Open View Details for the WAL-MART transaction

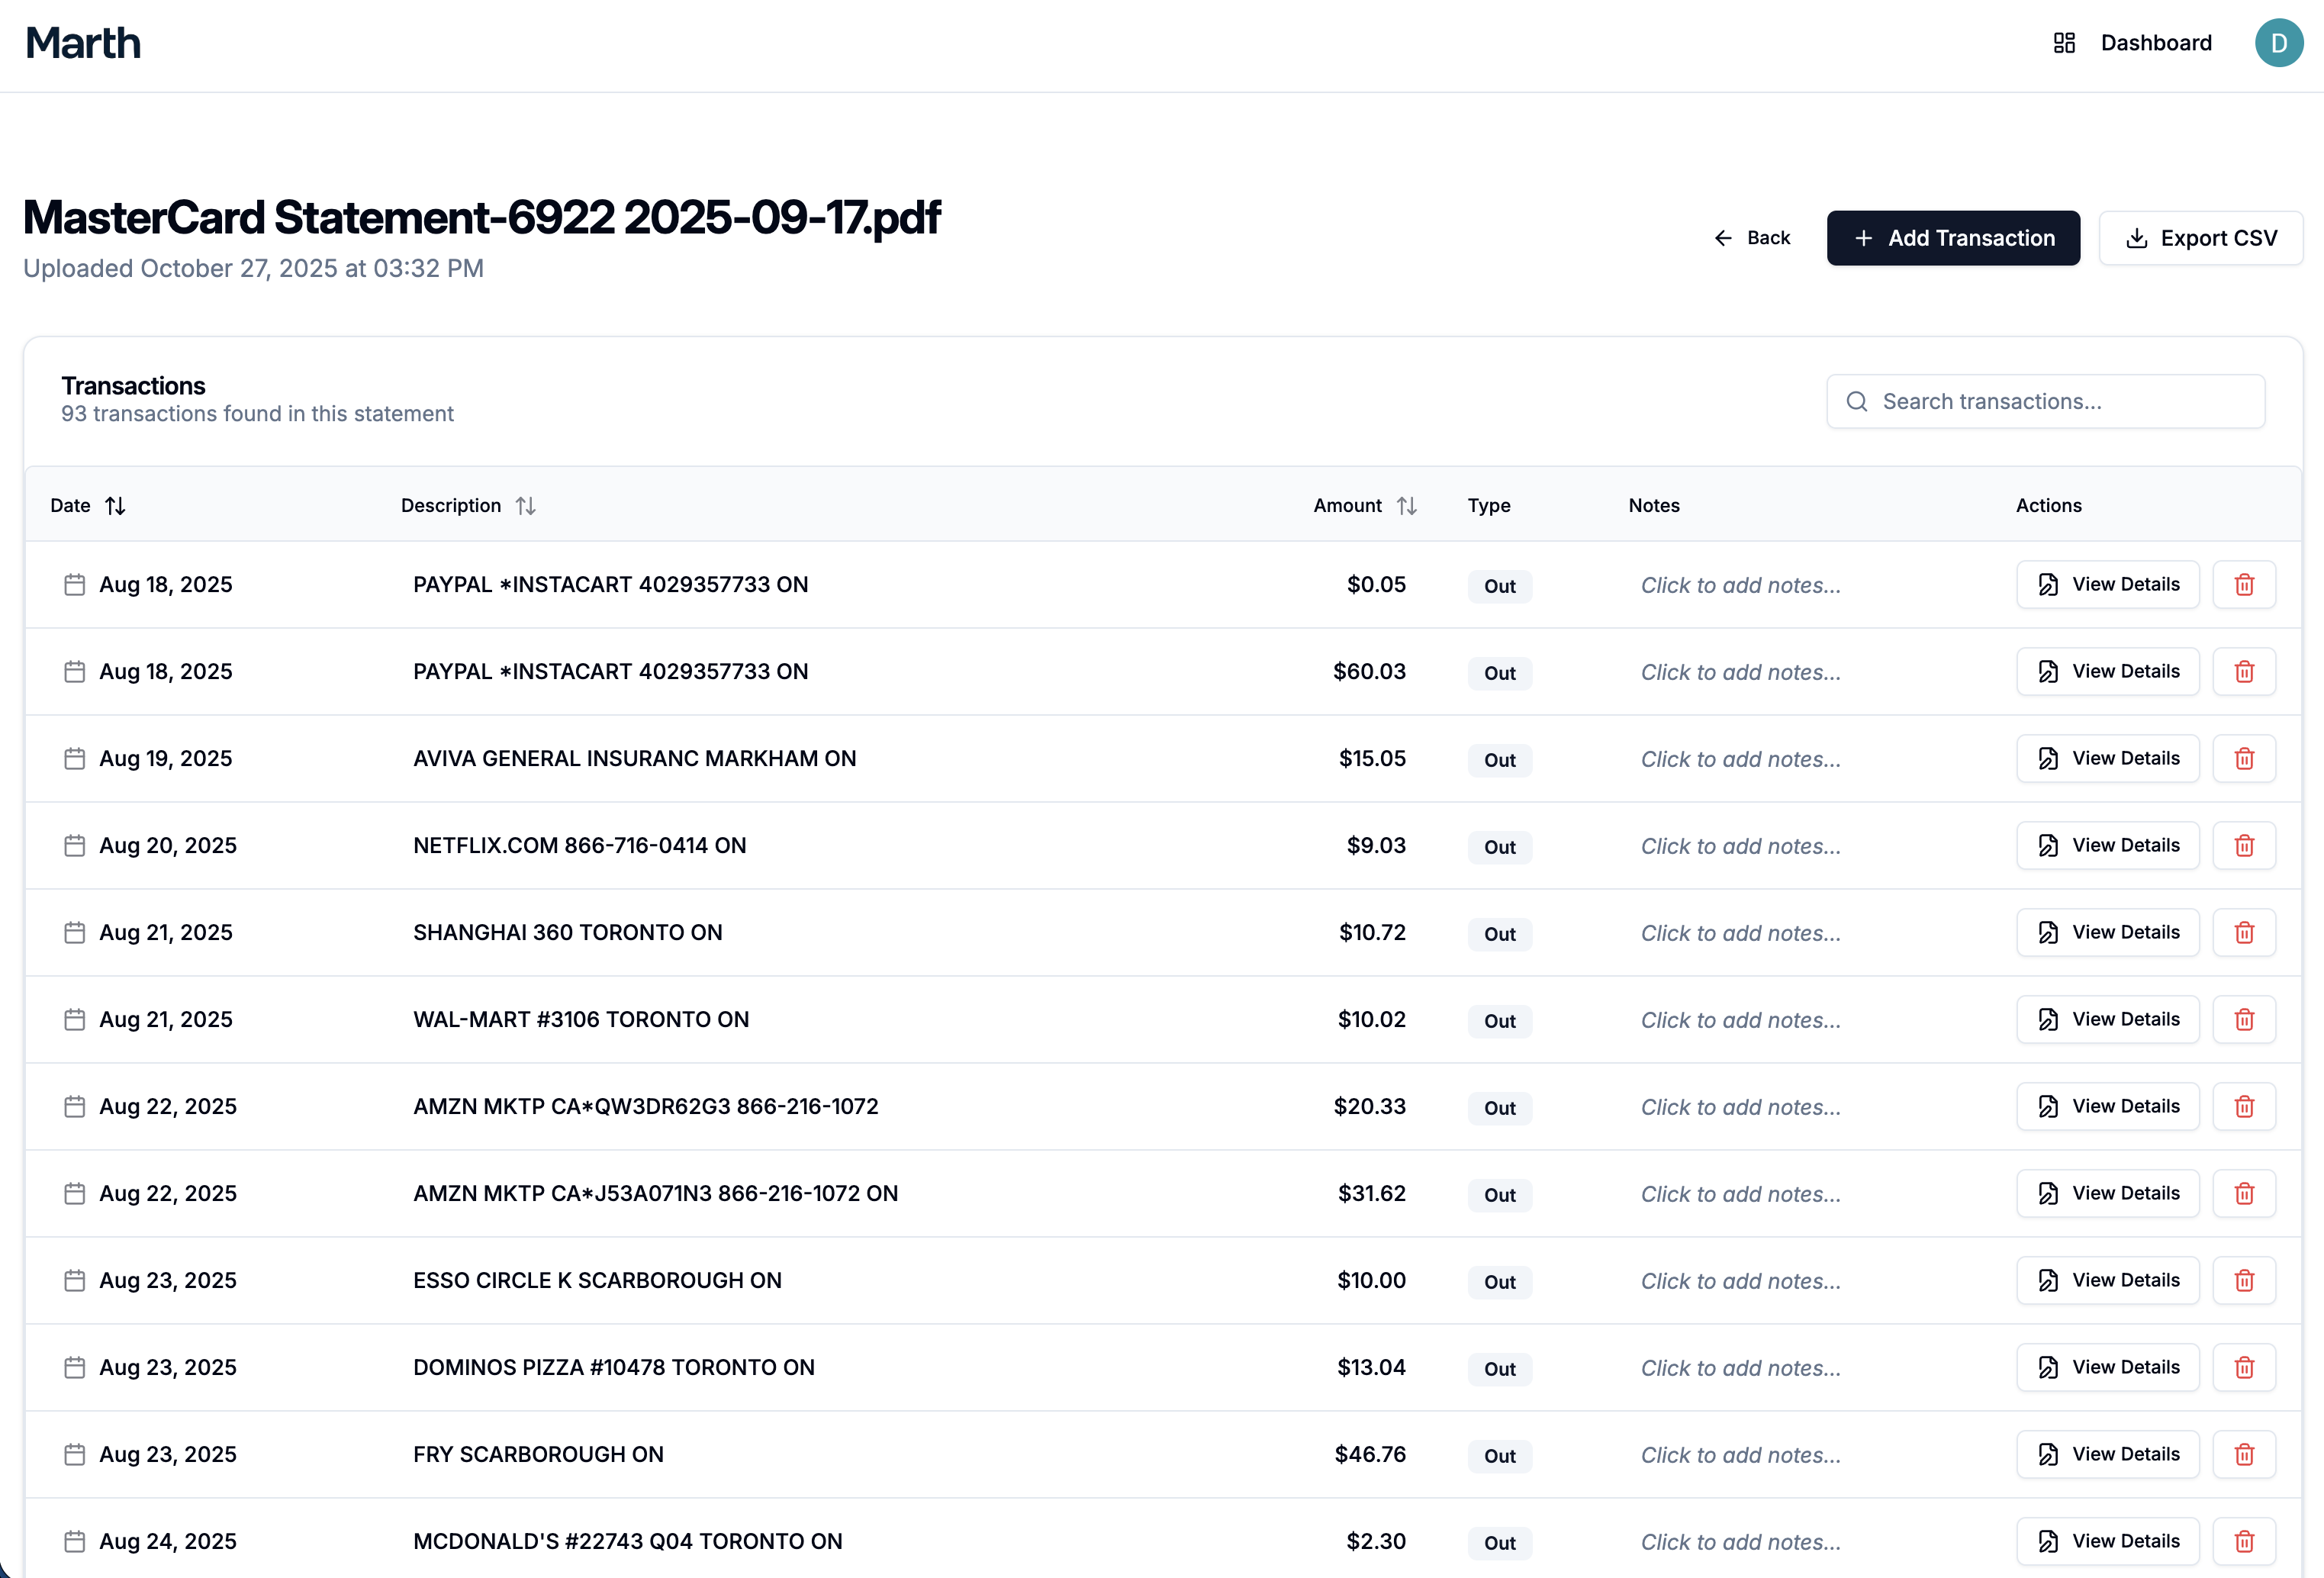[x=2107, y=1019]
